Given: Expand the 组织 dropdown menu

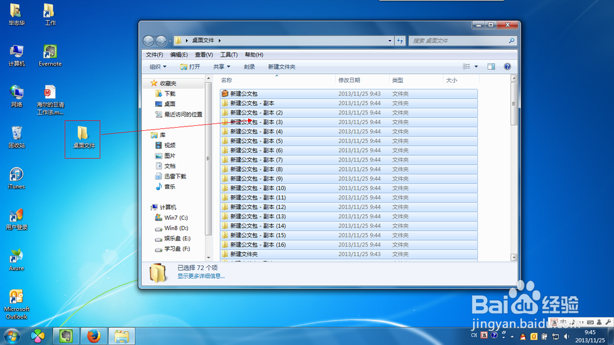Looking at the screenshot, I should pos(158,67).
